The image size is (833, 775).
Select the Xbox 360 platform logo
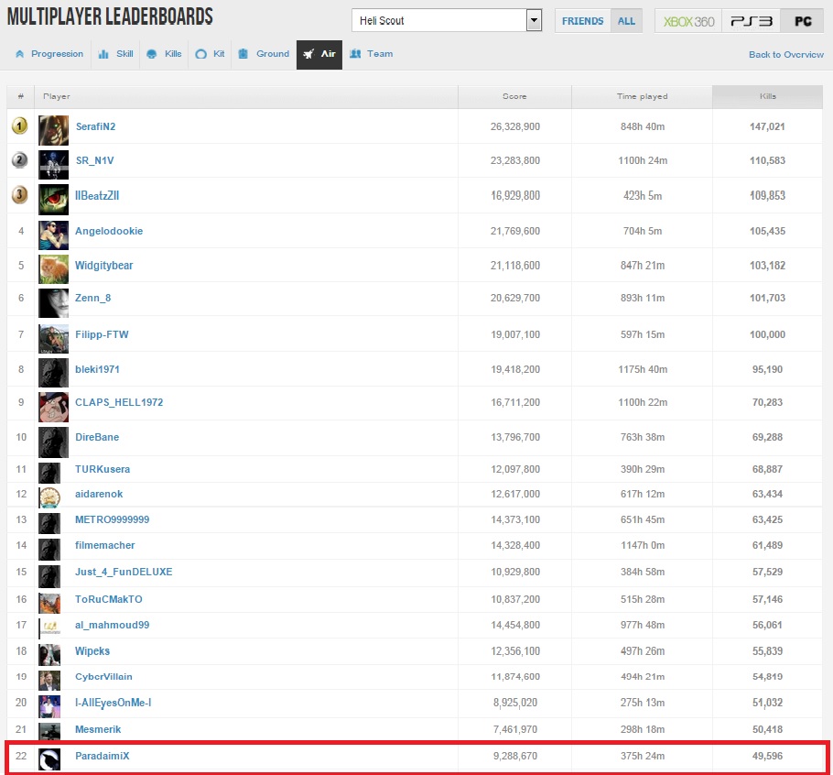[688, 21]
